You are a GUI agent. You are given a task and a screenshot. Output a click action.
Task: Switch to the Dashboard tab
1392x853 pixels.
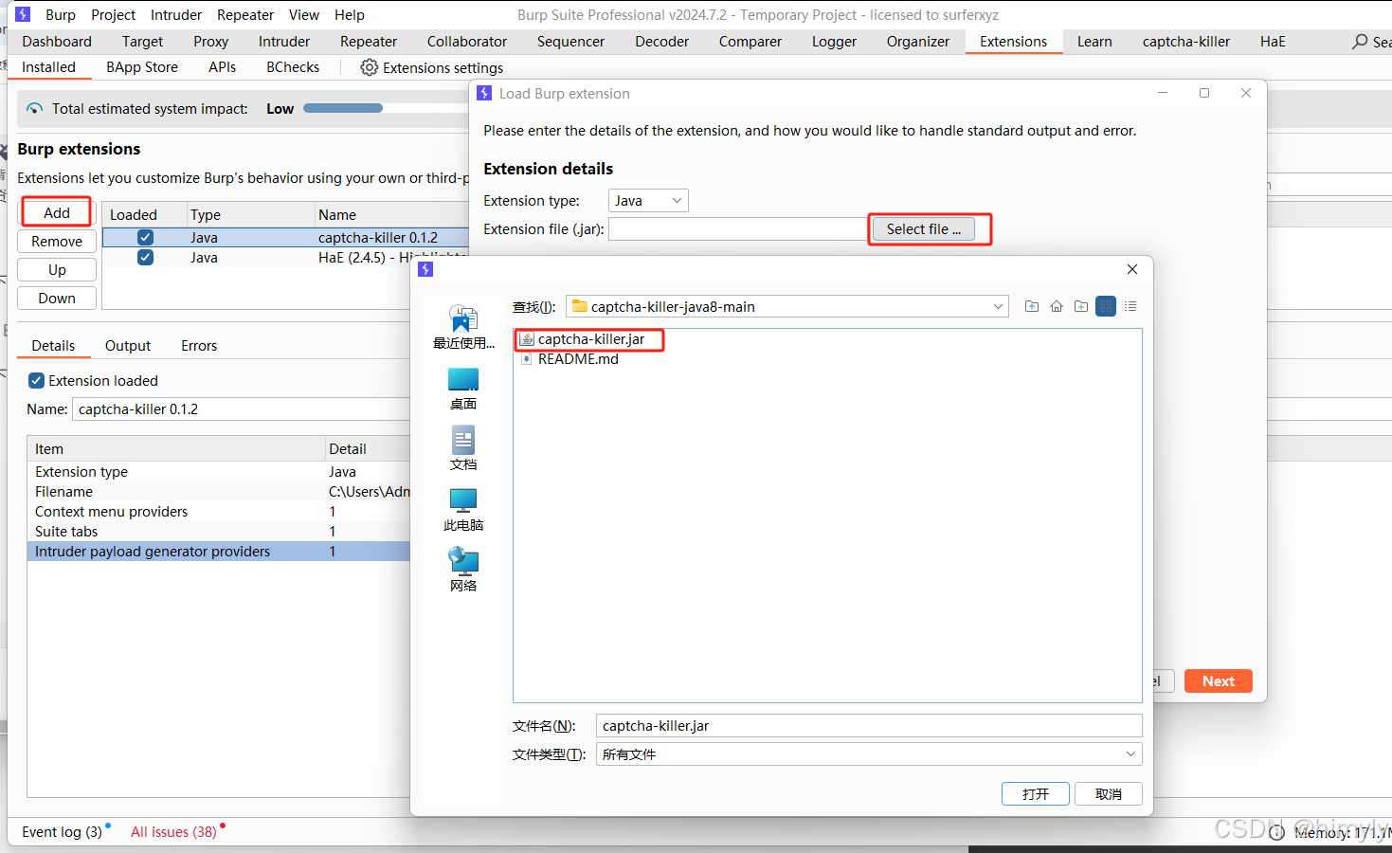(57, 42)
